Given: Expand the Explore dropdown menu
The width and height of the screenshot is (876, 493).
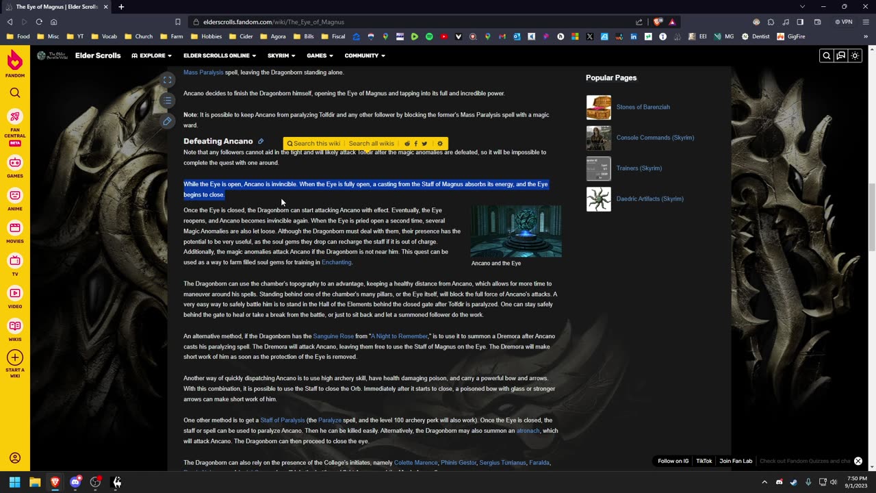Looking at the screenshot, I should tap(151, 55).
